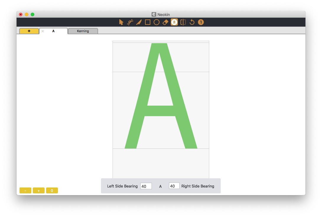Edit the Left Side Bearing value

146,186
